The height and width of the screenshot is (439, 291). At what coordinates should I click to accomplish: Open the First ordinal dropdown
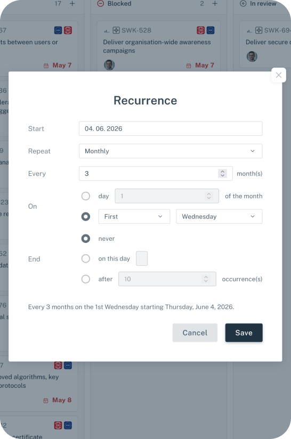[134, 216]
